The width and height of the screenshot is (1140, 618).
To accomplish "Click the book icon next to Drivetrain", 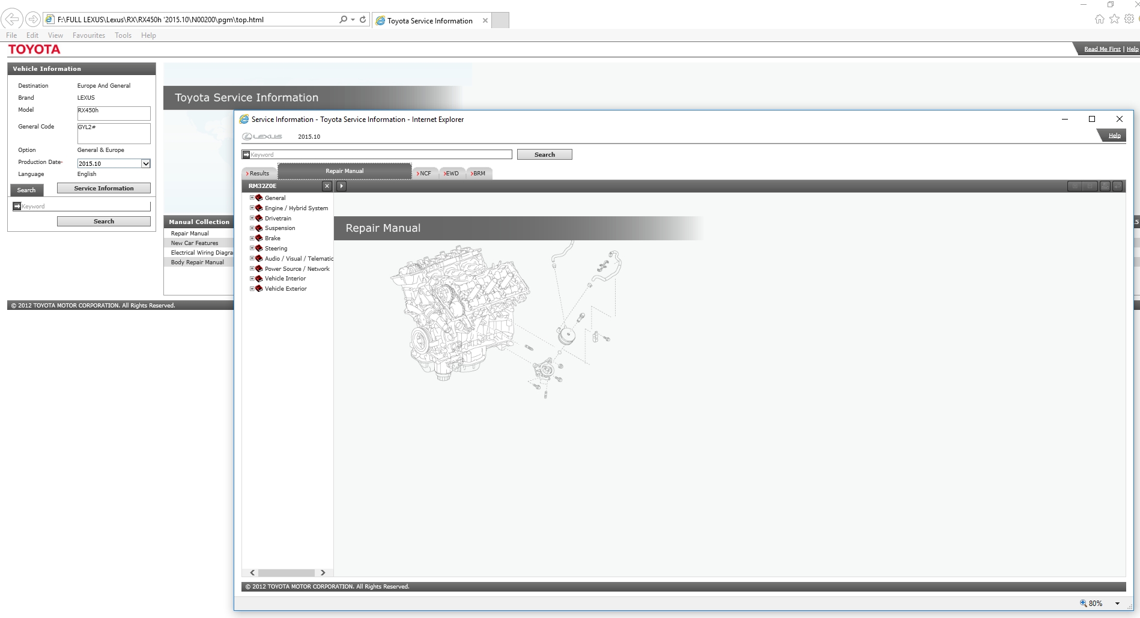I will pyautogui.click(x=259, y=218).
